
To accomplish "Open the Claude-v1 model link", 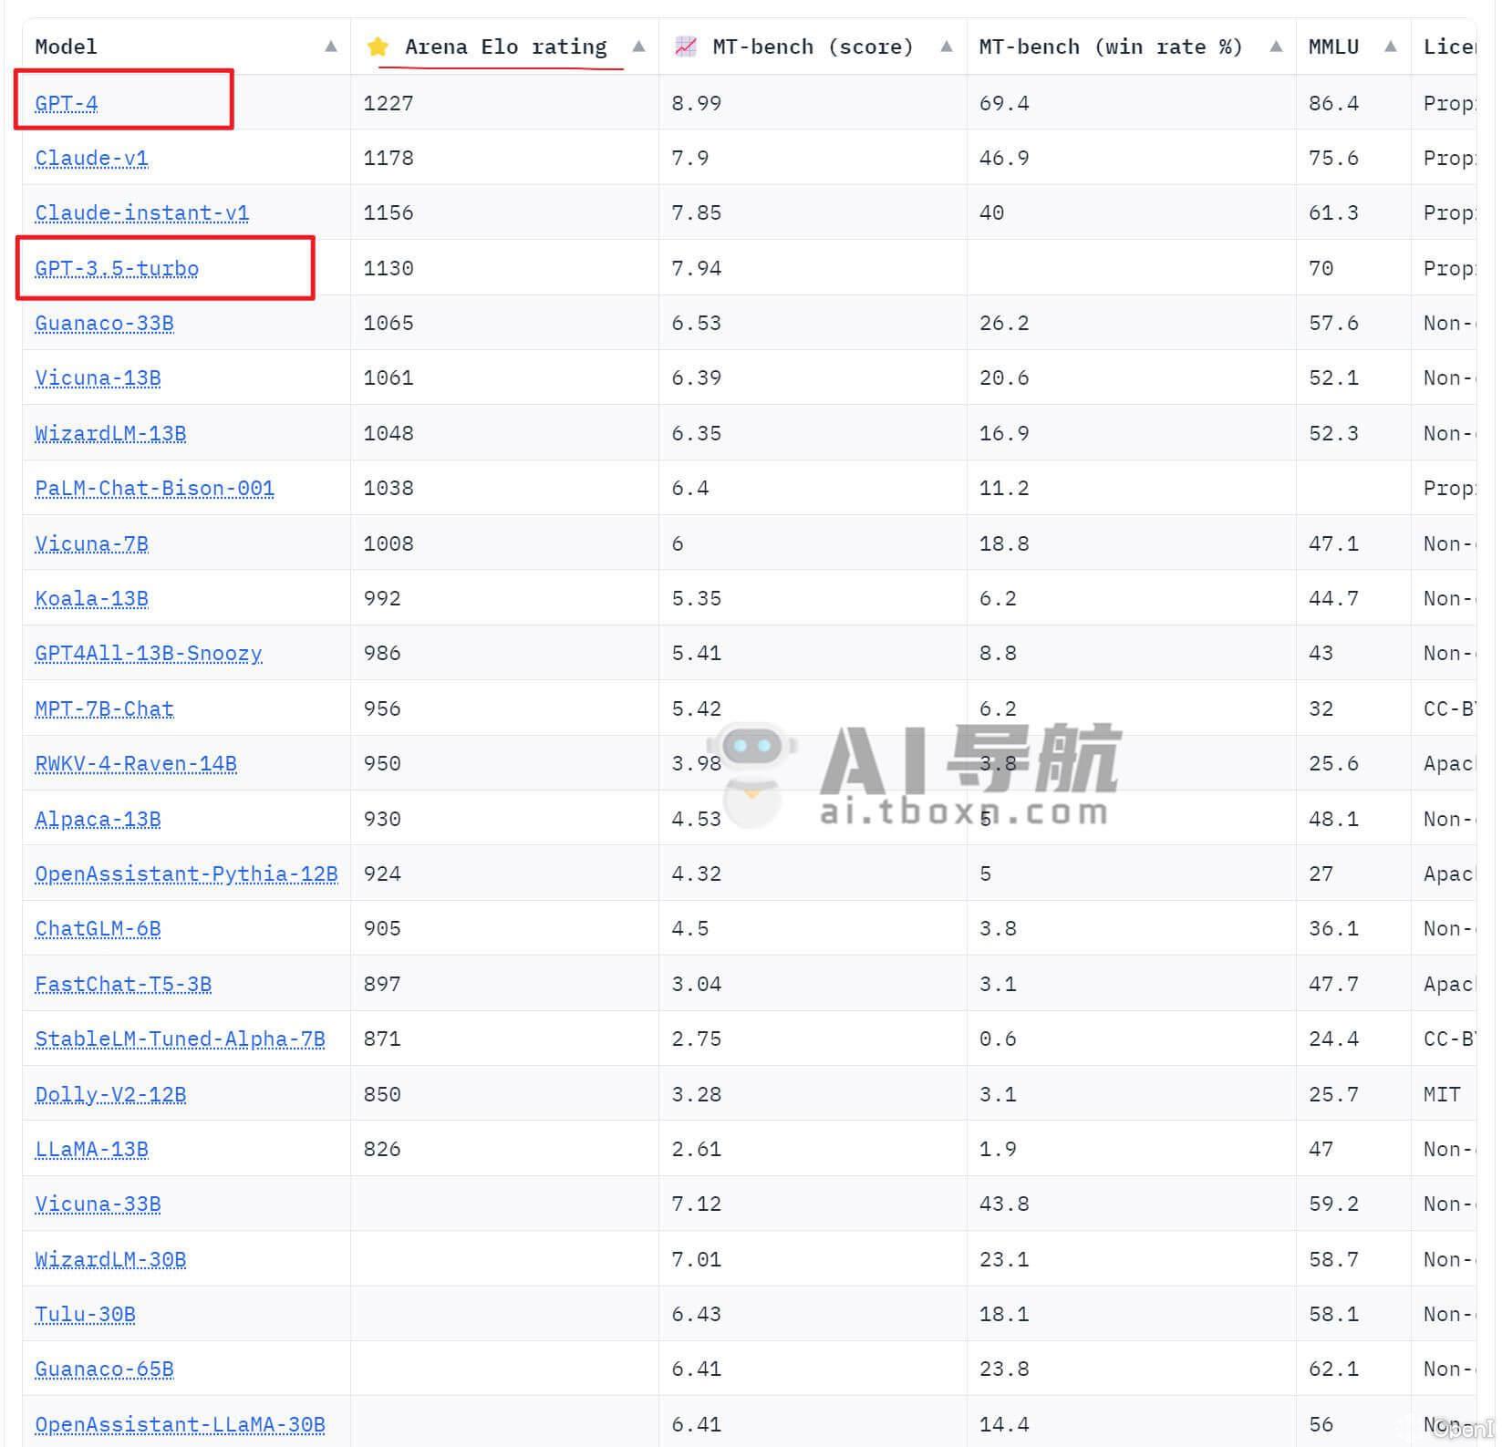I will 91,158.
